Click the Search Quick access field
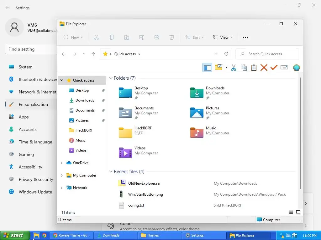The width and height of the screenshot is (321, 240). point(267,54)
